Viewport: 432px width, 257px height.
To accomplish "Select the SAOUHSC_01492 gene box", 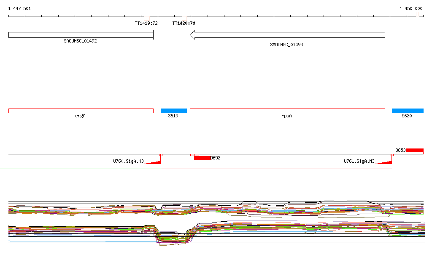I will coord(81,35).
